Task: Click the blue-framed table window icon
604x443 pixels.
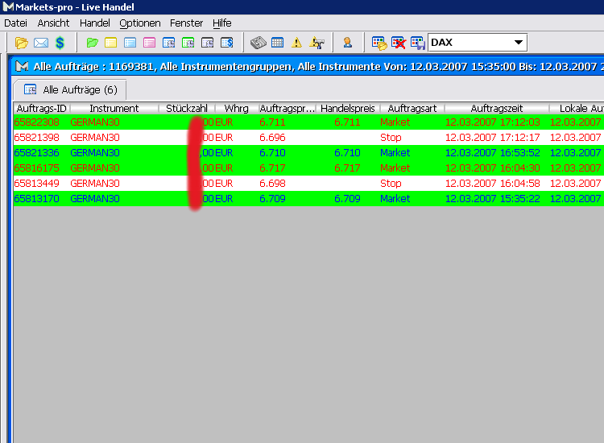Action: click(169, 43)
